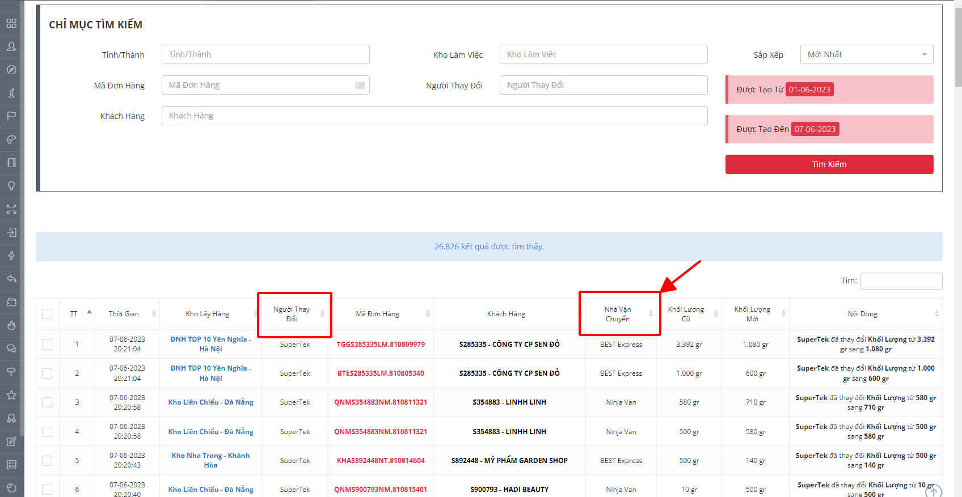Viewport: 962px width, 497px height.
Task: Open the Được Tạo Đến date 07-06-2023
Action: click(815, 129)
